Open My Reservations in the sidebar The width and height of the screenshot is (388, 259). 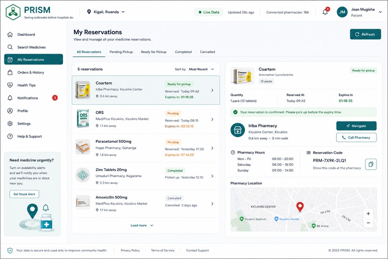(34, 59)
